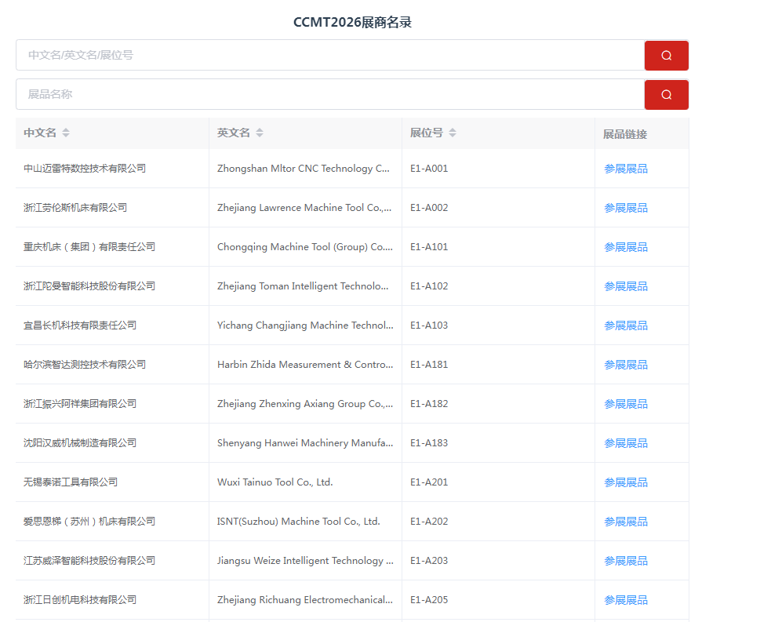The width and height of the screenshot is (760, 622).
Task: Open 参展展品 link for booth E1-A205
Action: 625,600
